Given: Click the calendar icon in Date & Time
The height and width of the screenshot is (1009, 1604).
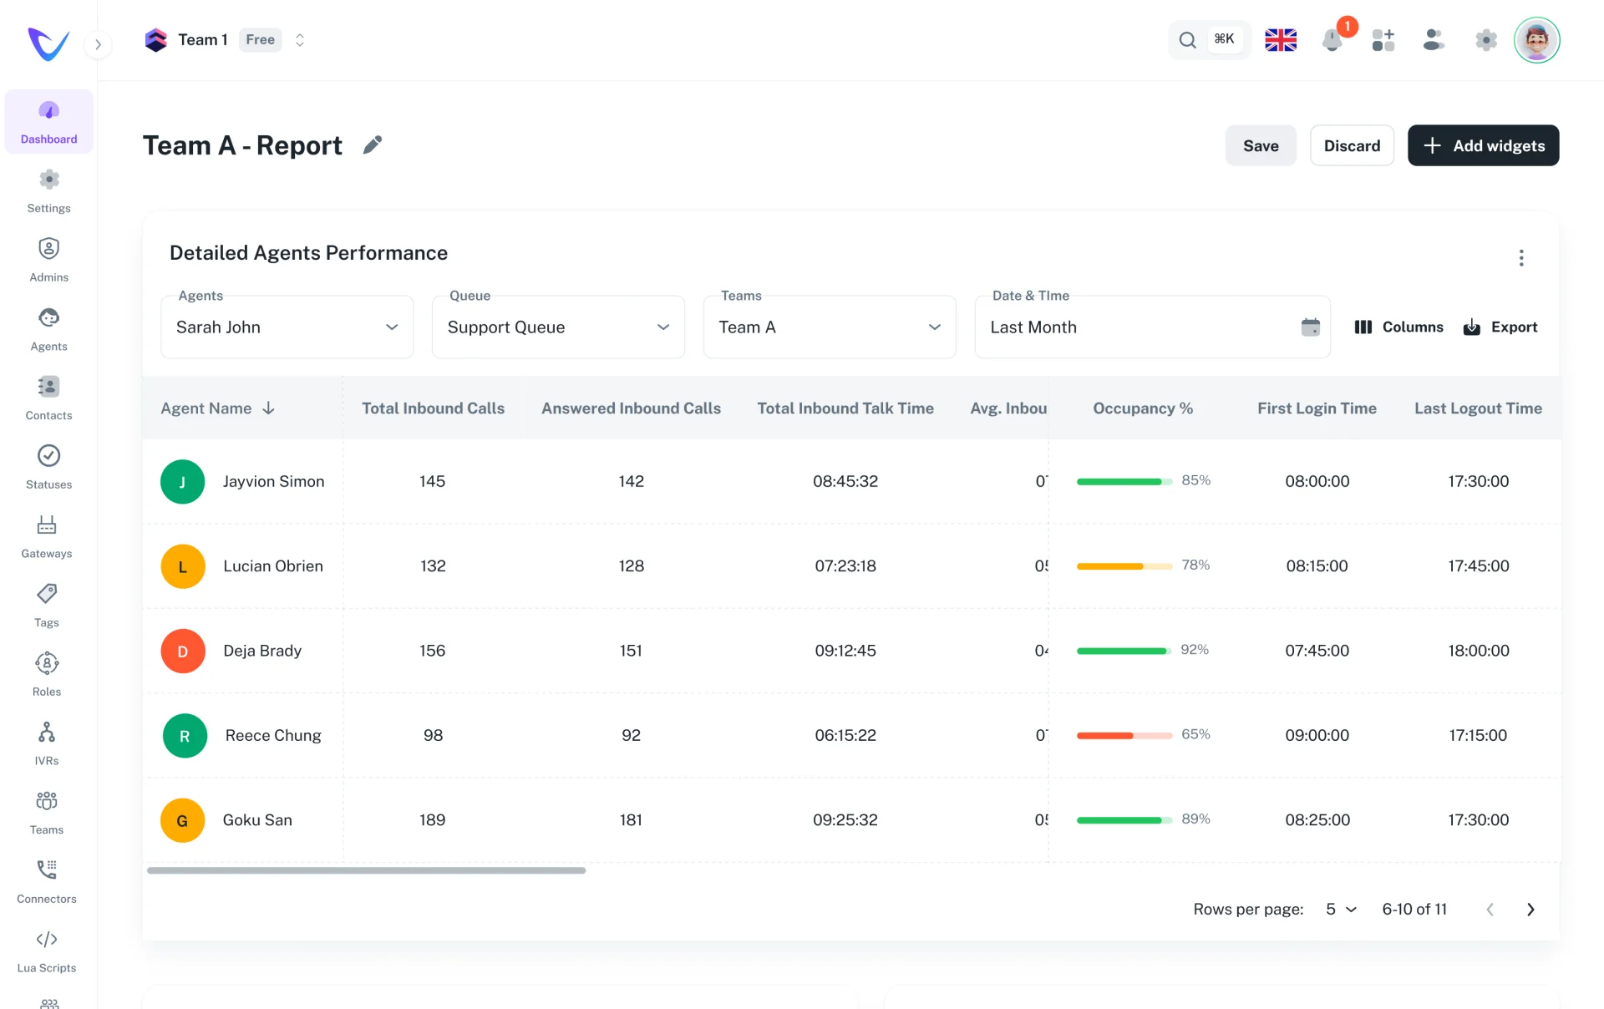Looking at the screenshot, I should [1310, 327].
